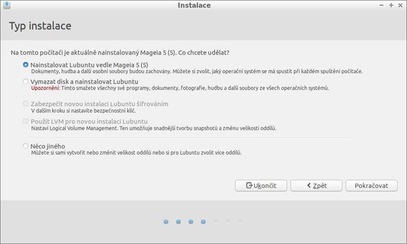The width and height of the screenshot is (407, 244).
Task: Toggle Použít LVM pro novou instalaci checkbox
Action: coord(26,121)
